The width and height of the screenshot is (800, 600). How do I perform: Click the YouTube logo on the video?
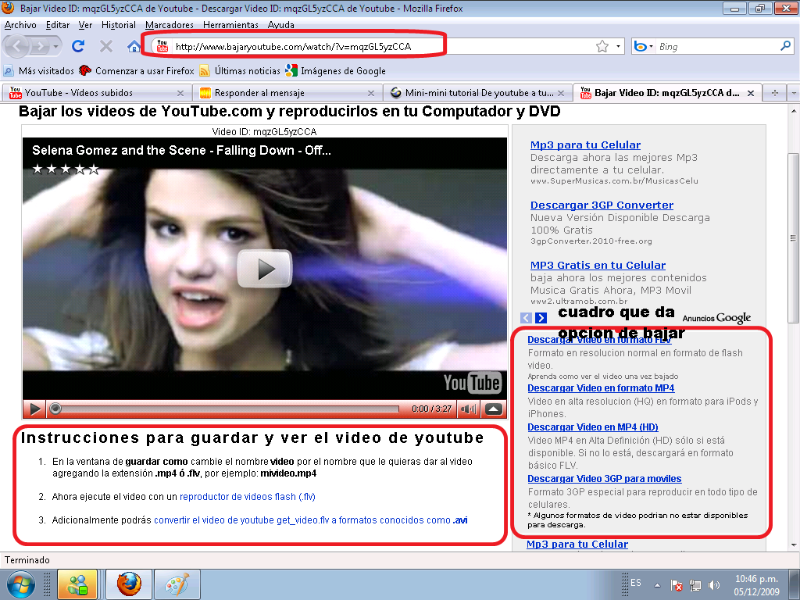click(472, 383)
